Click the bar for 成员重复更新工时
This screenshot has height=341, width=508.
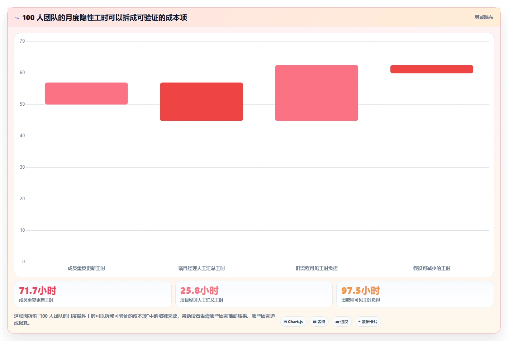[86, 93]
